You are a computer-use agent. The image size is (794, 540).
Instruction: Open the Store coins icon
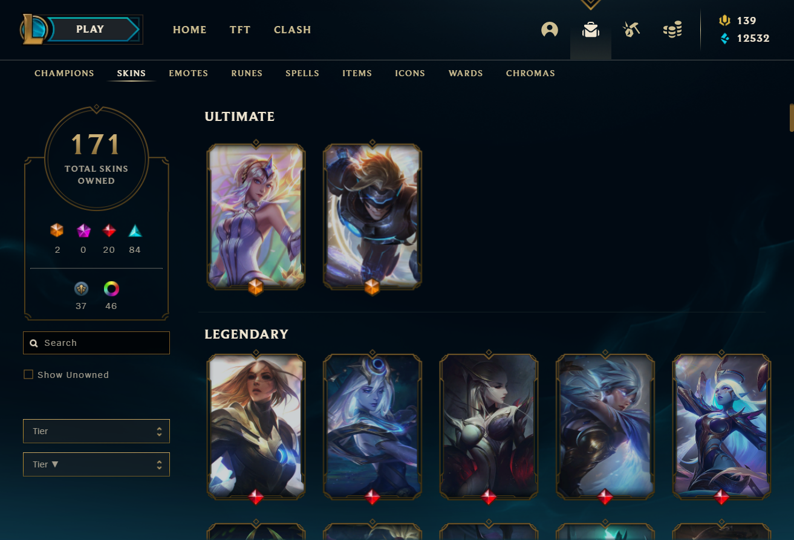click(672, 29)
